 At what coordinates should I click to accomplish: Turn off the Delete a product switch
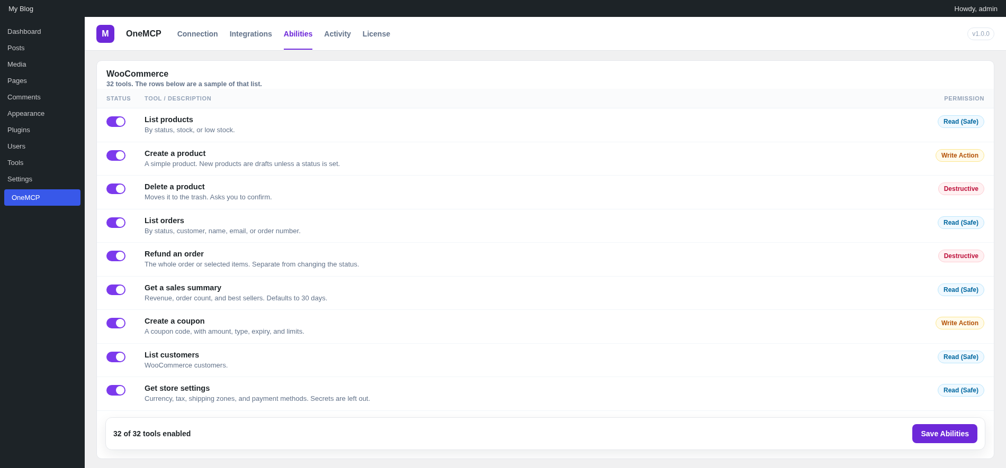[x=116, y=189]
